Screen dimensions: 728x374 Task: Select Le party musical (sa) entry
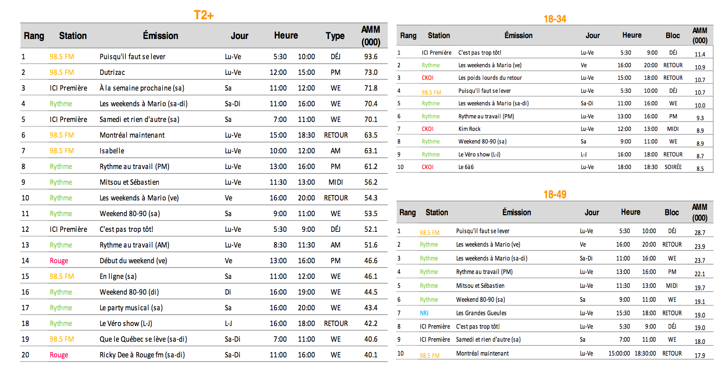[131, 308]
